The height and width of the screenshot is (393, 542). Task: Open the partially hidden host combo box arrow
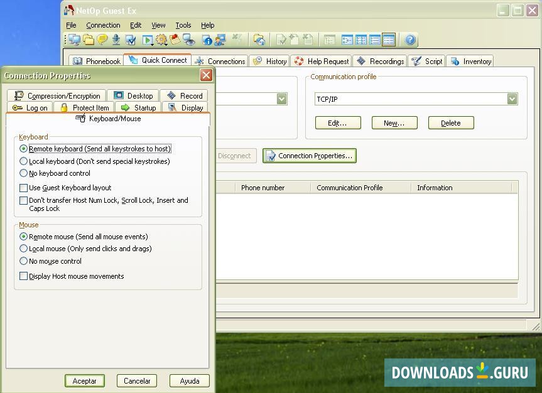pyautogui.click(x=281, y=99)
